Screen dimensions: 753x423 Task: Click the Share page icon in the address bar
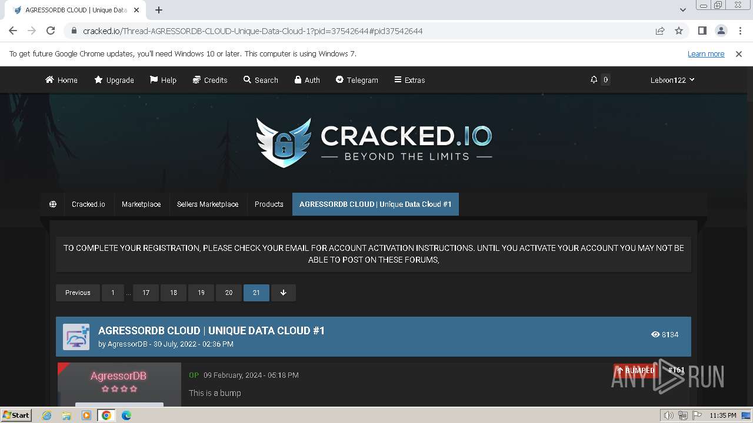660,31
